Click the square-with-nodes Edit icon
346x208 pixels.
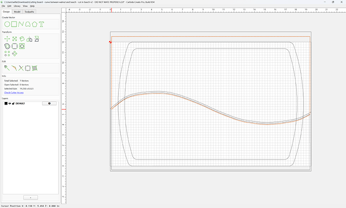[28, 68]
